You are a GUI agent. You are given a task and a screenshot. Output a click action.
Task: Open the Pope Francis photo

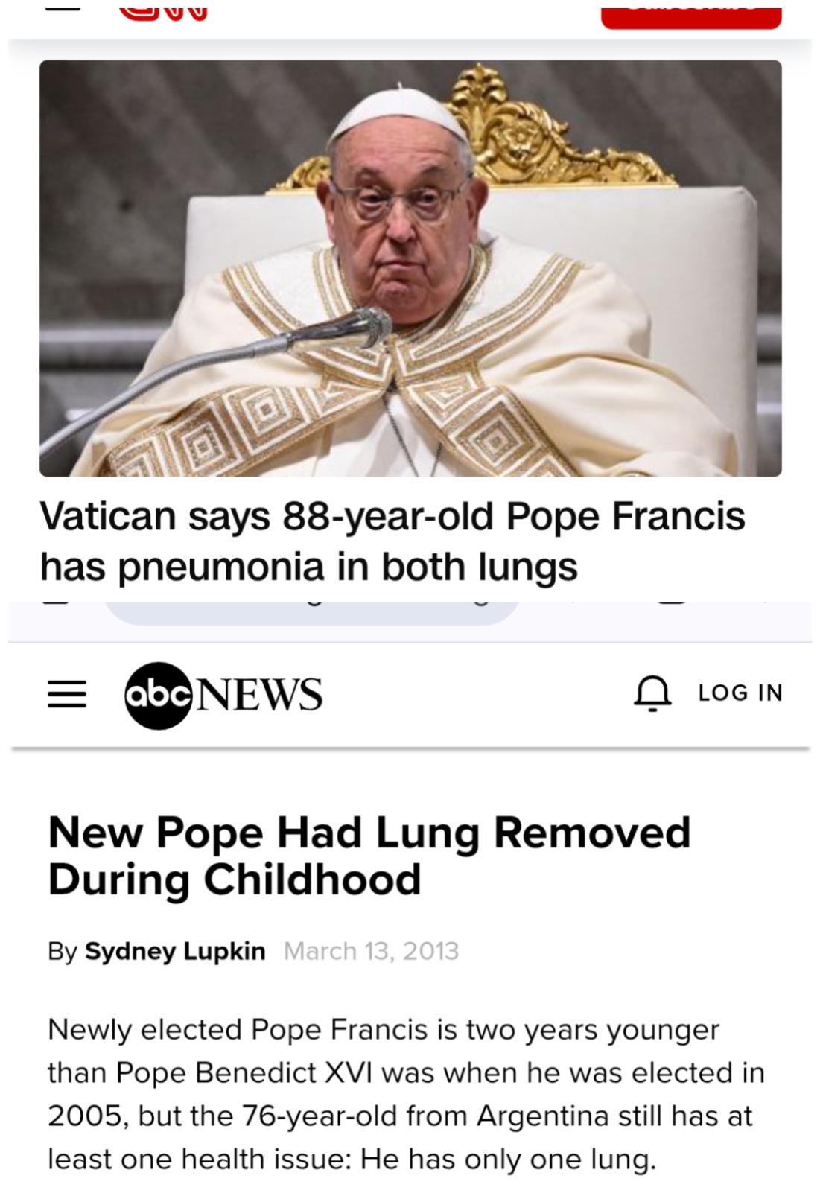coord(410,268)
